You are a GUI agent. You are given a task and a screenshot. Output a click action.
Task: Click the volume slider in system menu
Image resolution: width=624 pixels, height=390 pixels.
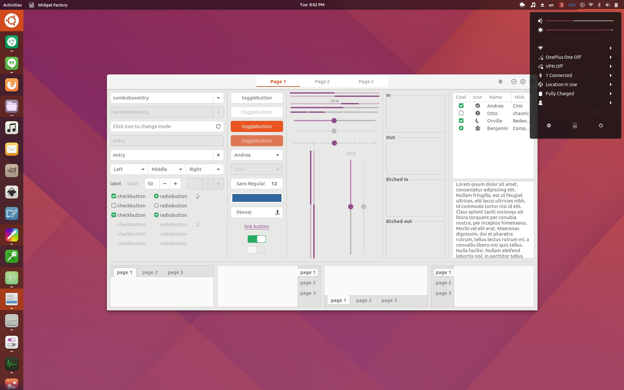click(579, 21)
